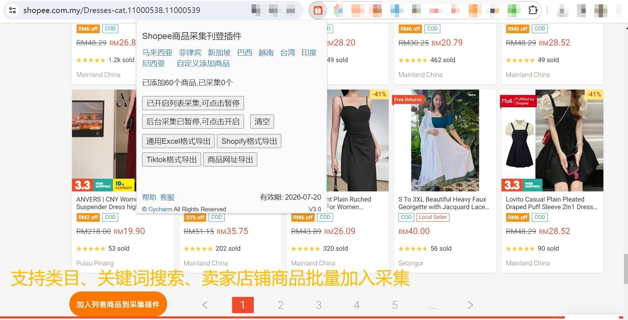Go to page 3 of results

coord(319,305)
